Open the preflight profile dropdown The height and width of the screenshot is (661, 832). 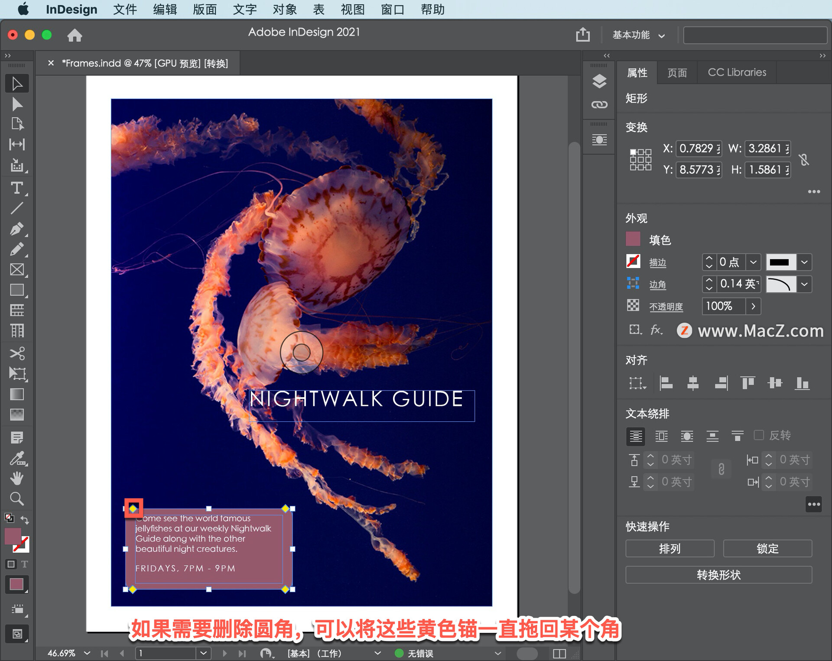498,653
